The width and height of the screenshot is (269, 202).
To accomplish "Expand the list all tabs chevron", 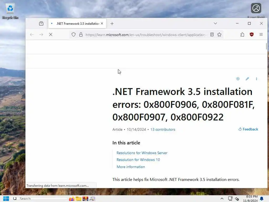I will tap(215, 23).
